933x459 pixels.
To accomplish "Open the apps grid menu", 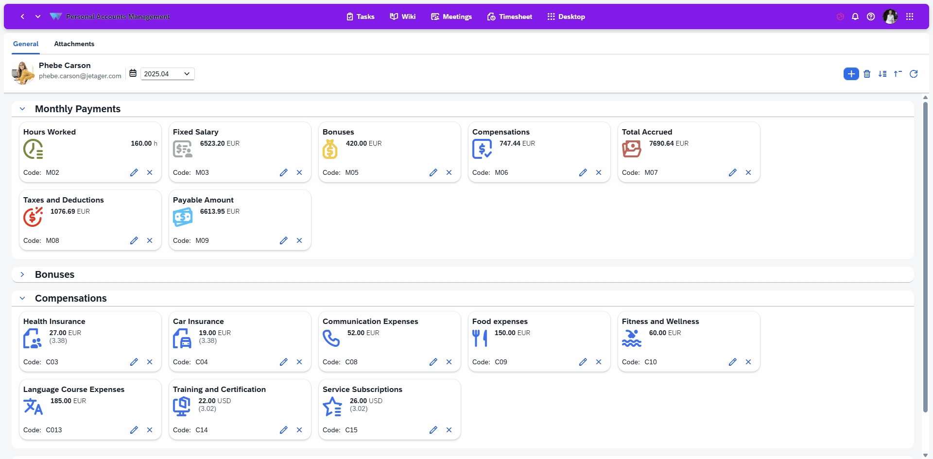I will pyautogui.click(x=910, y=17).
